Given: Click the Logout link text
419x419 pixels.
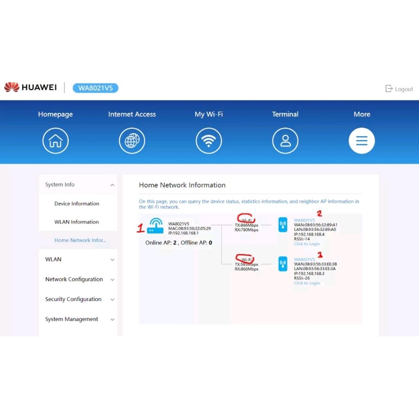Looking at the screenshot, I should point(404,89).
